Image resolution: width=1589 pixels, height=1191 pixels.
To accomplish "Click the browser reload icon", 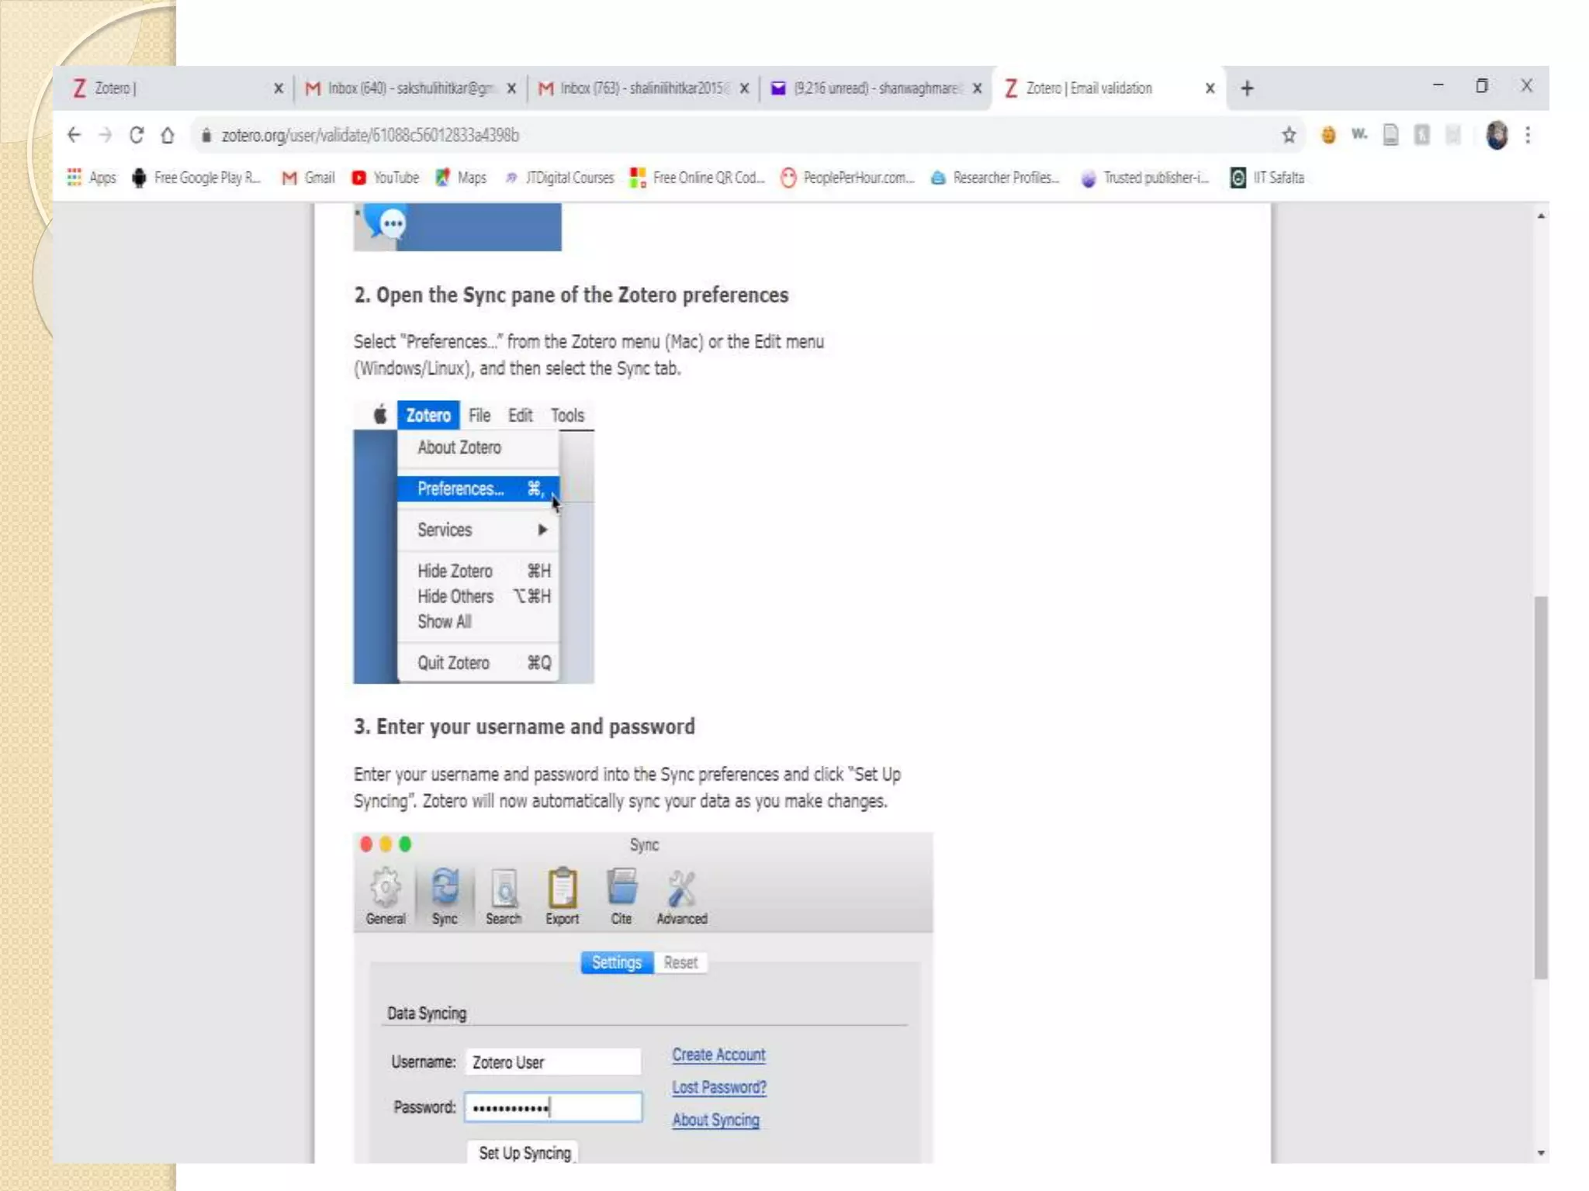I will tap(137, 135).
